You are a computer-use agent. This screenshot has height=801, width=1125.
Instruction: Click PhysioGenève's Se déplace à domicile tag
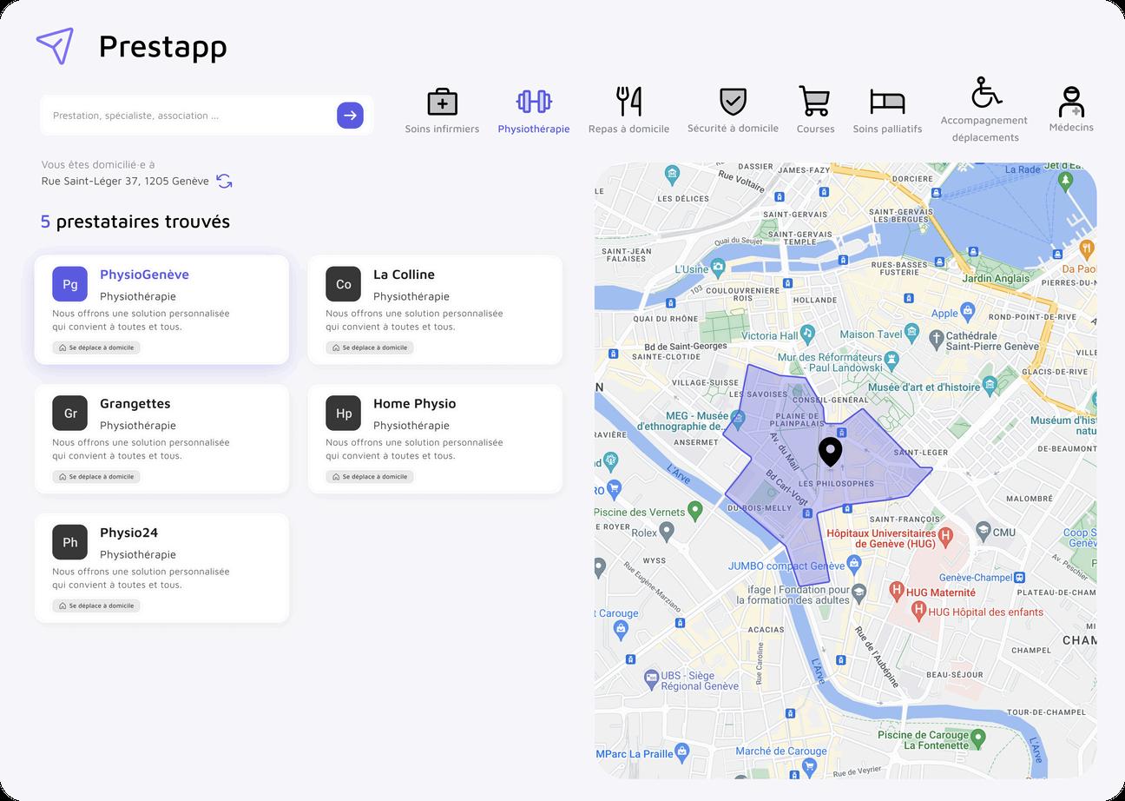click(x=96, y=348)
